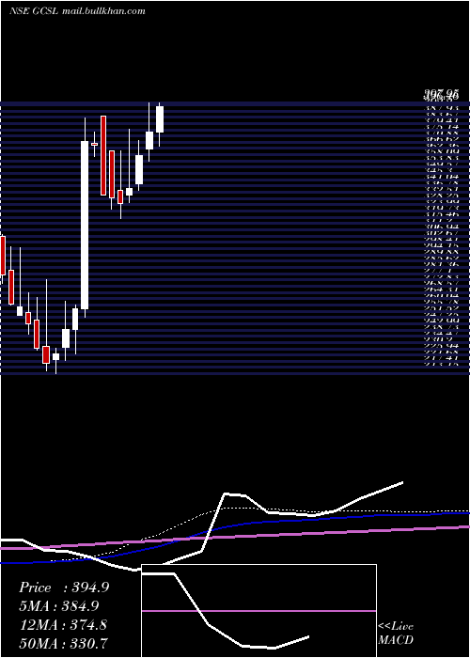
Task: Click the 315.46 price axis label
Action: (x=442, y=214)
